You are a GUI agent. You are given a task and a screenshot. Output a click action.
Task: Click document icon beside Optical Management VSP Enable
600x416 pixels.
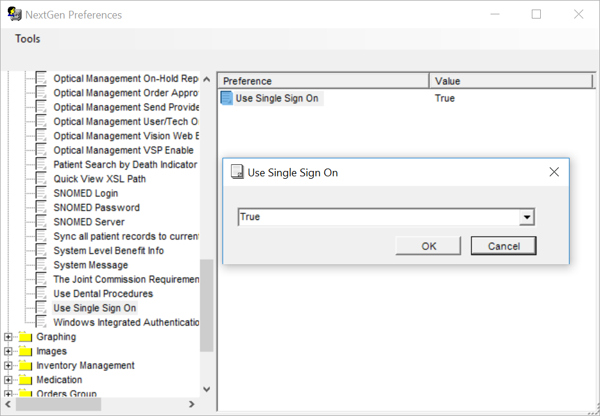(41, 150)
